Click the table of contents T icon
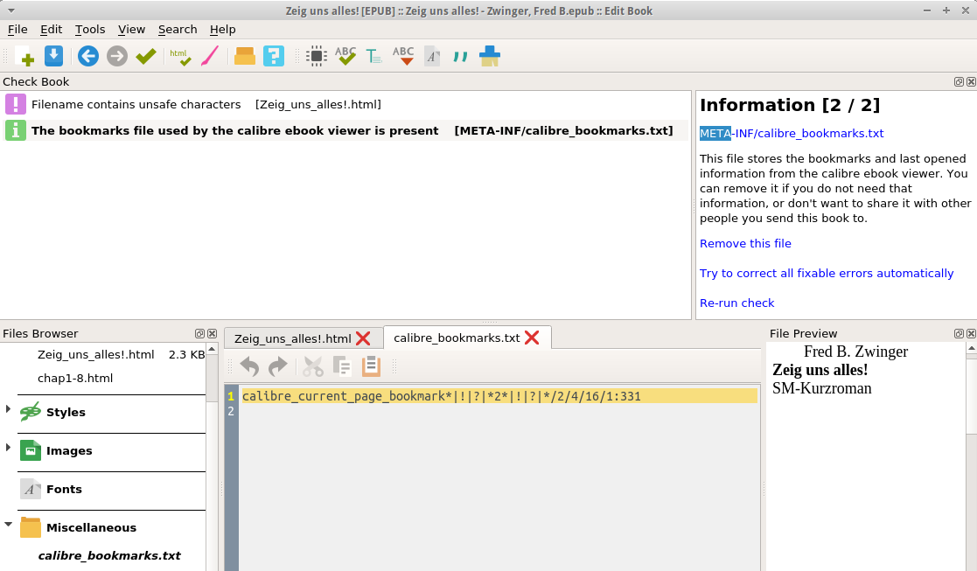This screenshot has width=977, height=571. tap(373, 56)
